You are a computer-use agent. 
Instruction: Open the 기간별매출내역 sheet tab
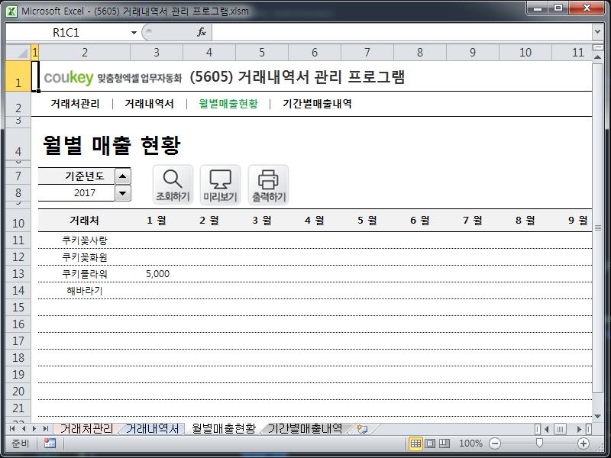pos(305,429)
